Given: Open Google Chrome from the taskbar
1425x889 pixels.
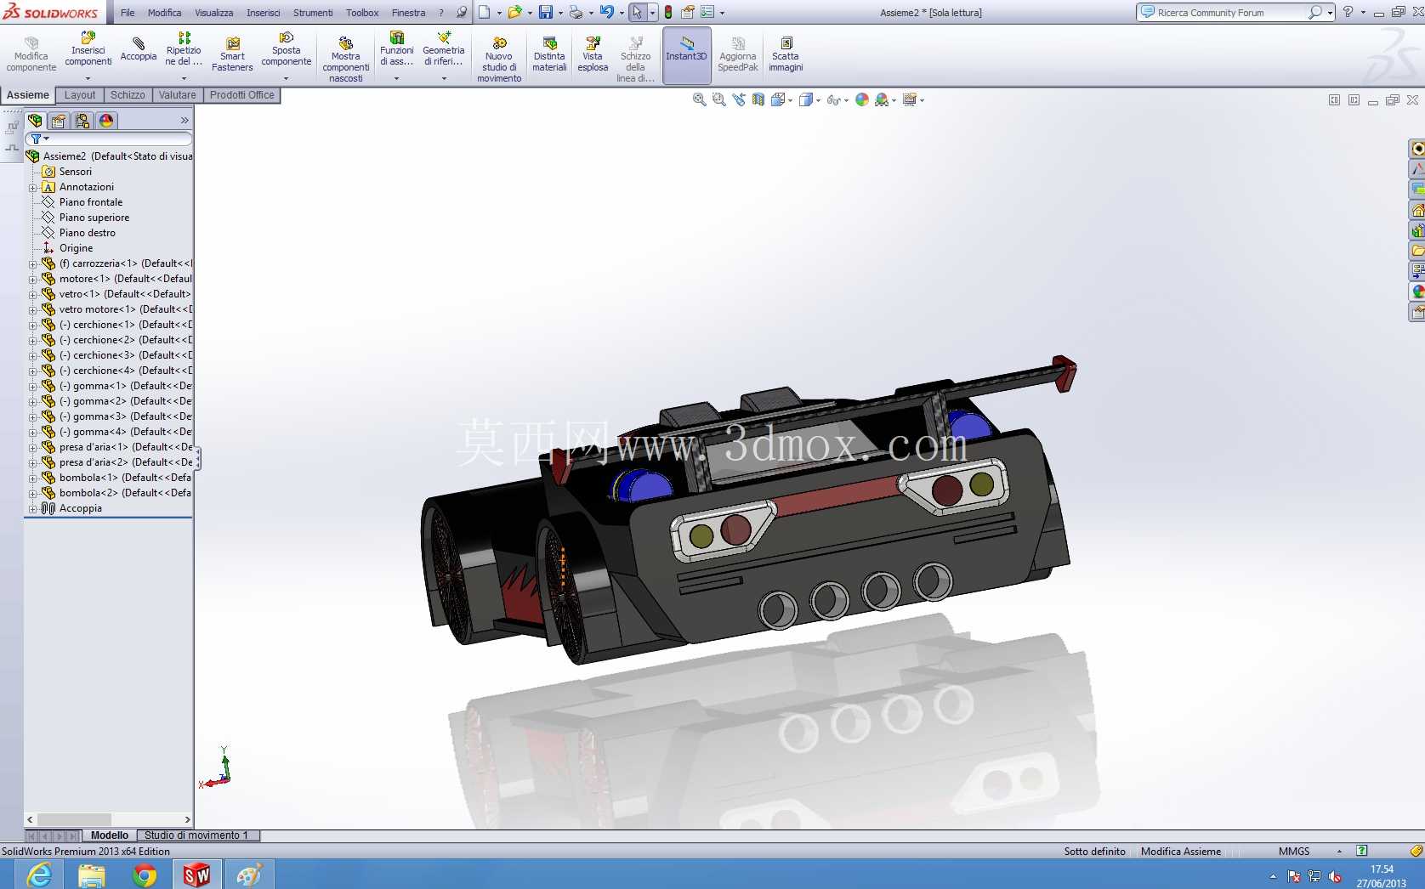Looking at the screenshot, I should pyautogui.click(x=145, y=875).
